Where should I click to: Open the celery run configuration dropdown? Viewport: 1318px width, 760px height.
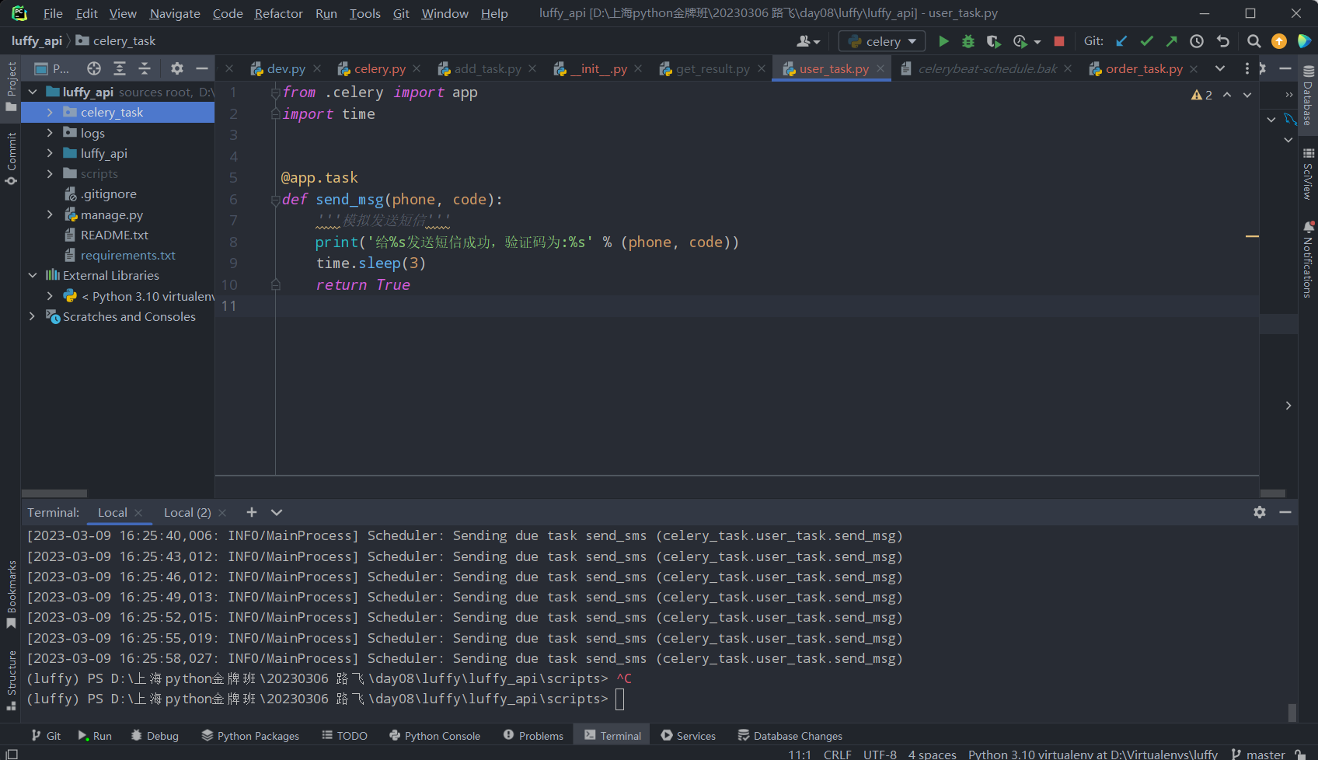coord(882,41)
